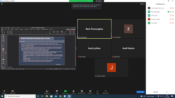Select zoom baa02 video tile with Z avatar
Image resolution: width=175 pixels, height=98 pixels.
coord(129,29)
